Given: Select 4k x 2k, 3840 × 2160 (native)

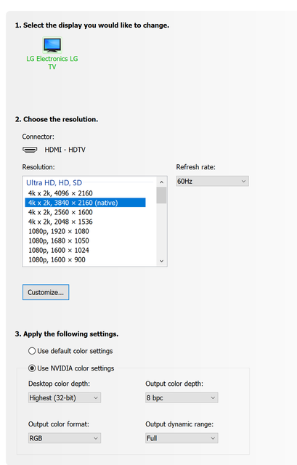Looking at the screenshot, I should [85, 203].
